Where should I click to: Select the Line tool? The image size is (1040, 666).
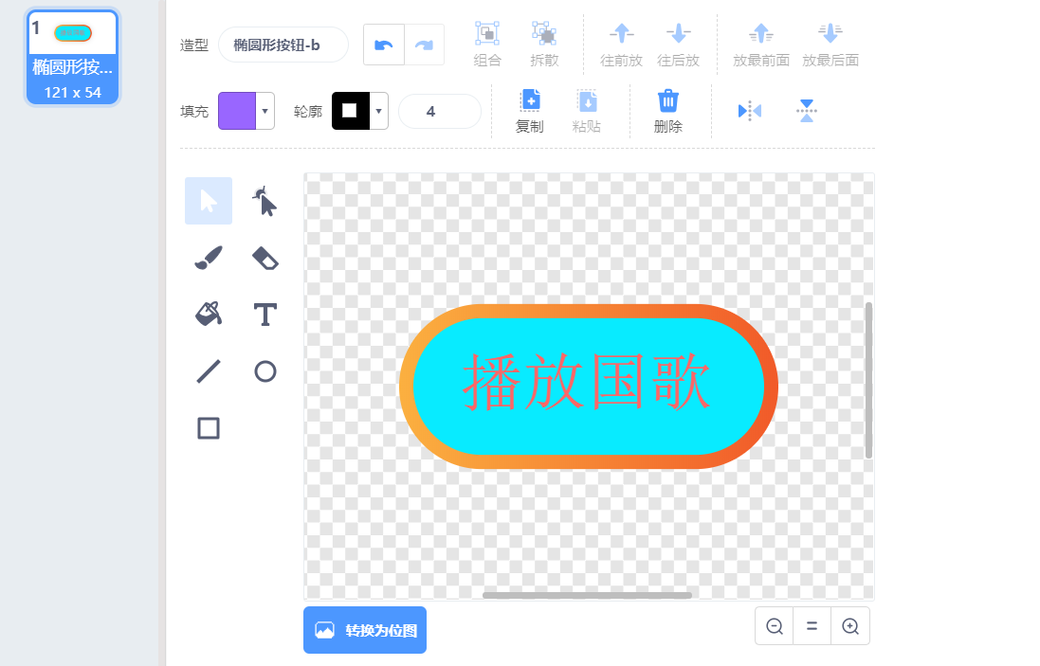click(x=209, y=371)
